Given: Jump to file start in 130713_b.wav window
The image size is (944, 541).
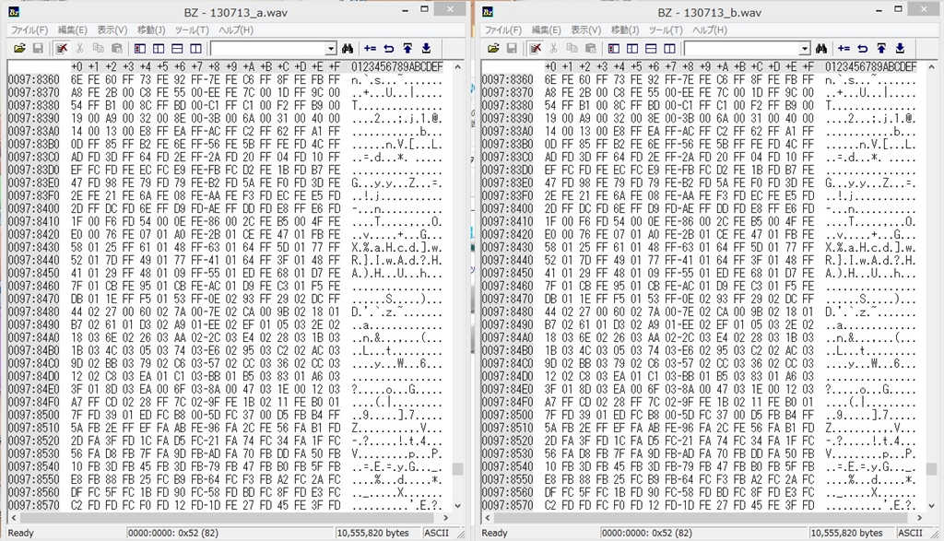Looking at the screenshot, I should pos(881,48).
